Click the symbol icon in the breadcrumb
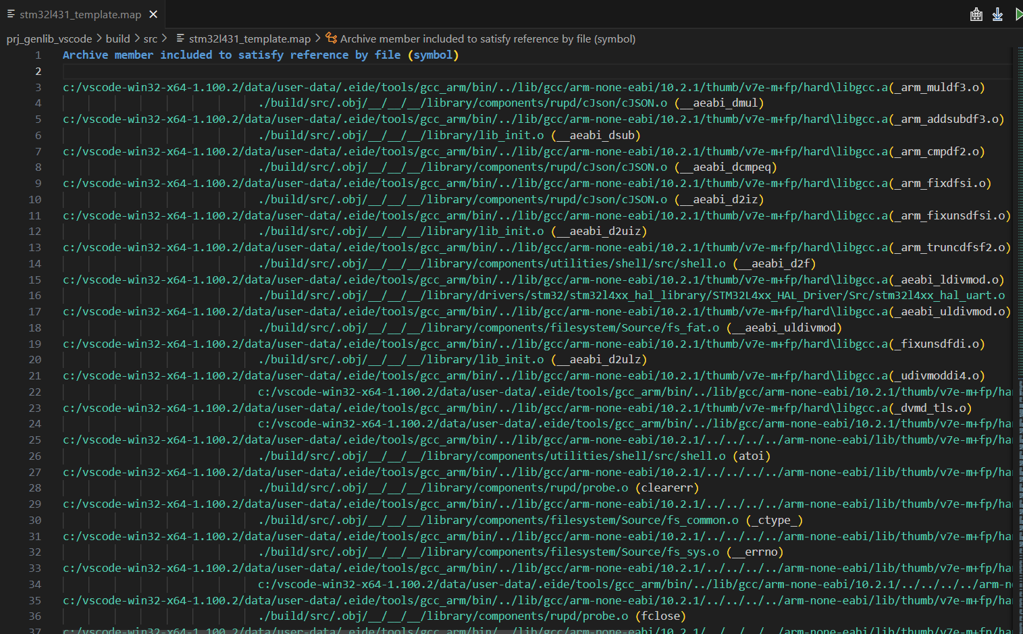This screenshot has height=634, width=1023. [331, 38]
